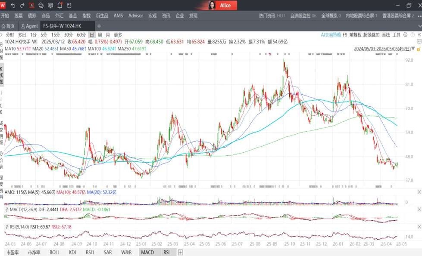Image resolution: width=422 pixels, height=256 pixels.
Task: Open 更多 period options
Action: coord(118,35)
